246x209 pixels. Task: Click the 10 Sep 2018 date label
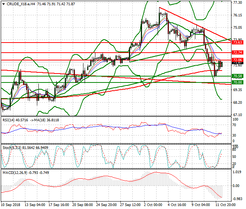tap(10, 205)
